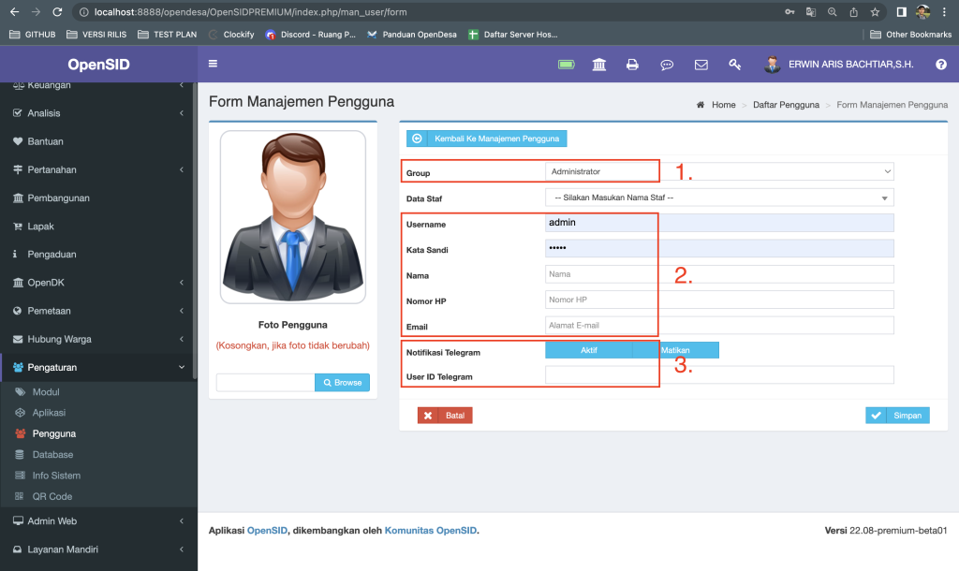Viewport: 959px width, 571px height.
Task: Click the Nomor HP input field
Action: tap(718, 300)
